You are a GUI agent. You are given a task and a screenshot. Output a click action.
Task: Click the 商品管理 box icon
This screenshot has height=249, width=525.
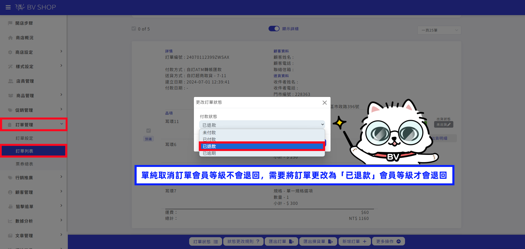[11, 96]
